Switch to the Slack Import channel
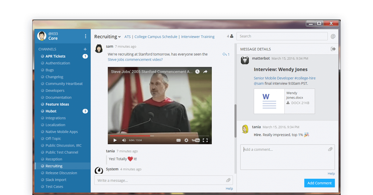The image size is (373, 195). (x=56, y=180)
